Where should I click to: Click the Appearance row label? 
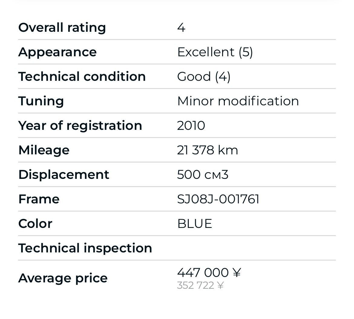(x=57, y=52)
